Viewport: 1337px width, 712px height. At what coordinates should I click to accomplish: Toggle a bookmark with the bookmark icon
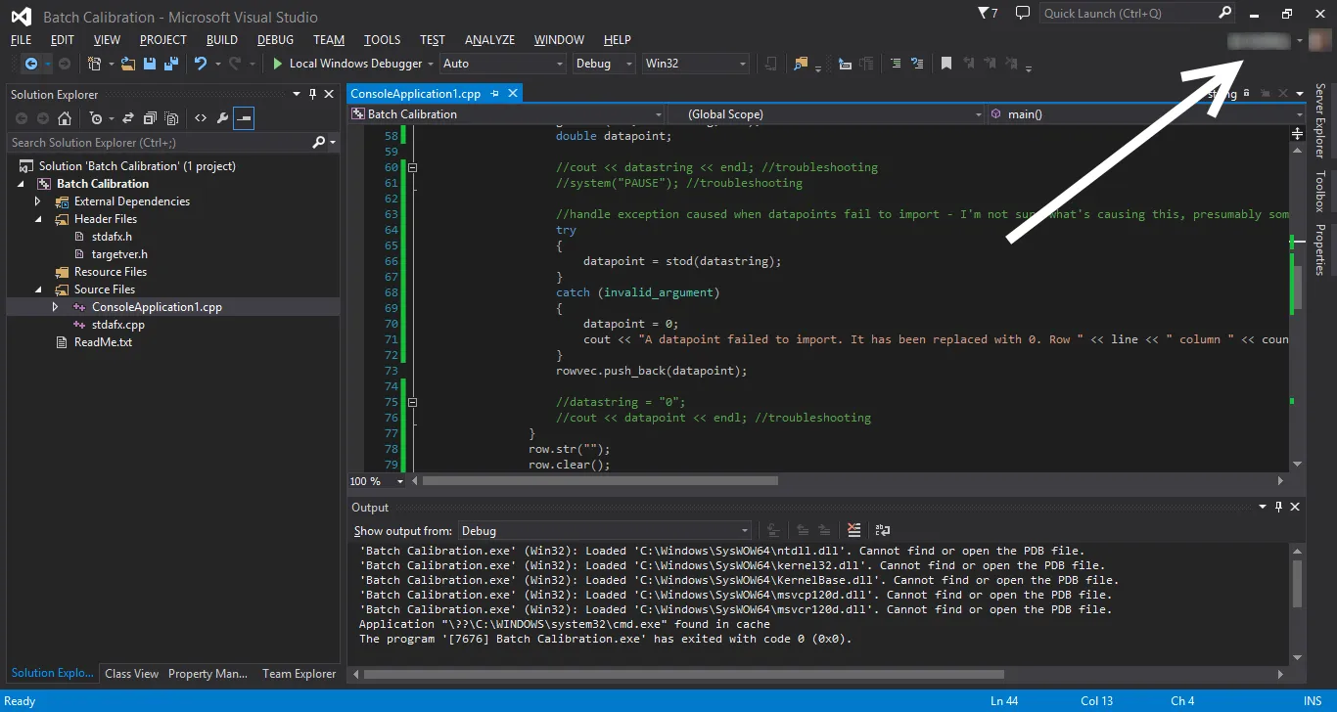946,64
